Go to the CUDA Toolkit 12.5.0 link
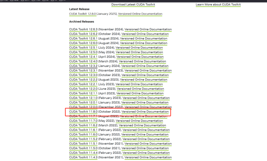 tap(83, 52)
